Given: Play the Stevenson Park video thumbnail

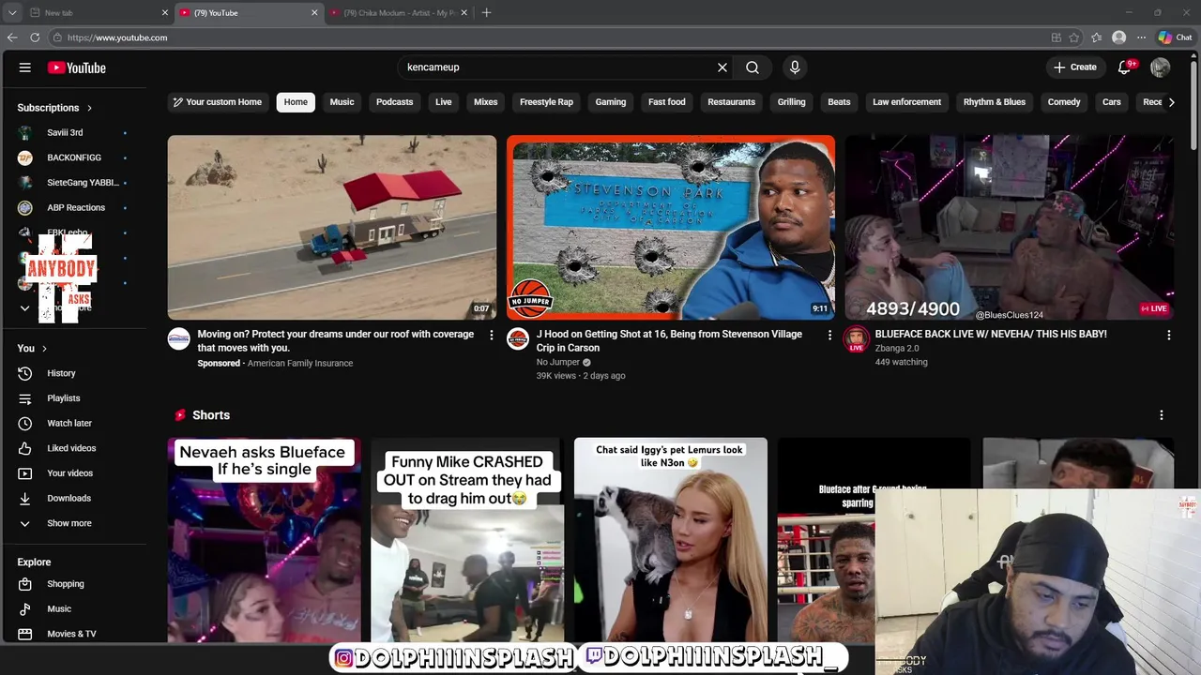Looking at the screenshot, I should click(671, 228).
